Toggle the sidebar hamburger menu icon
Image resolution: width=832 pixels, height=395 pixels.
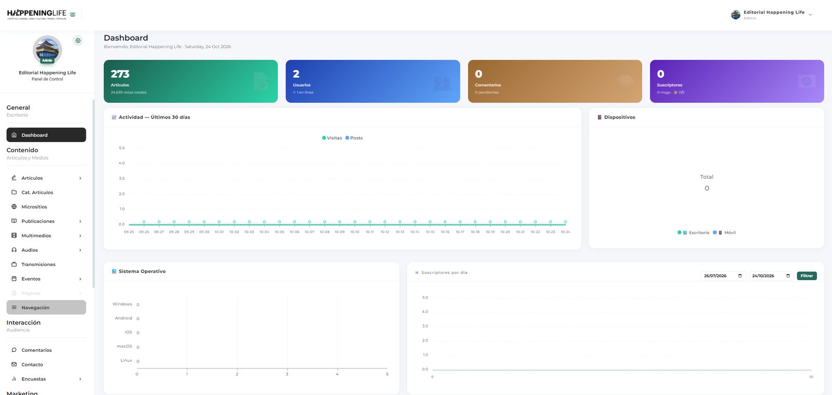(73, 15)
